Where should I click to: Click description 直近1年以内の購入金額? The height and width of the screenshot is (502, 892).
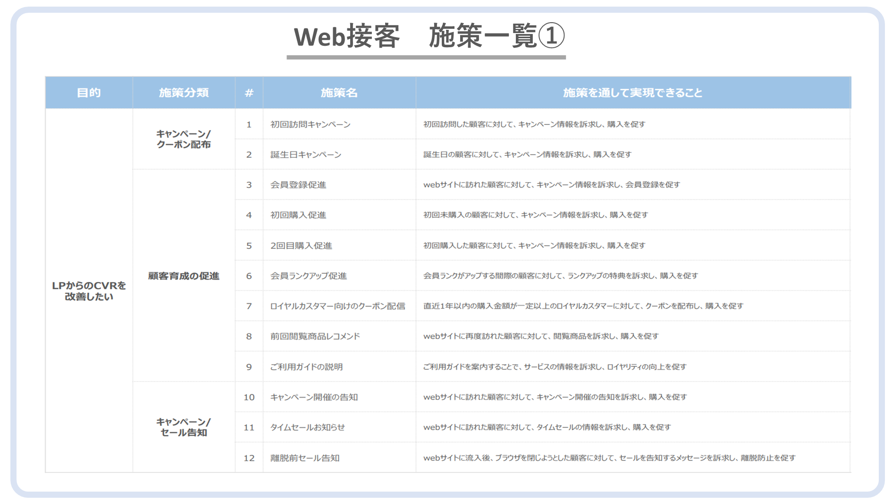583,306
